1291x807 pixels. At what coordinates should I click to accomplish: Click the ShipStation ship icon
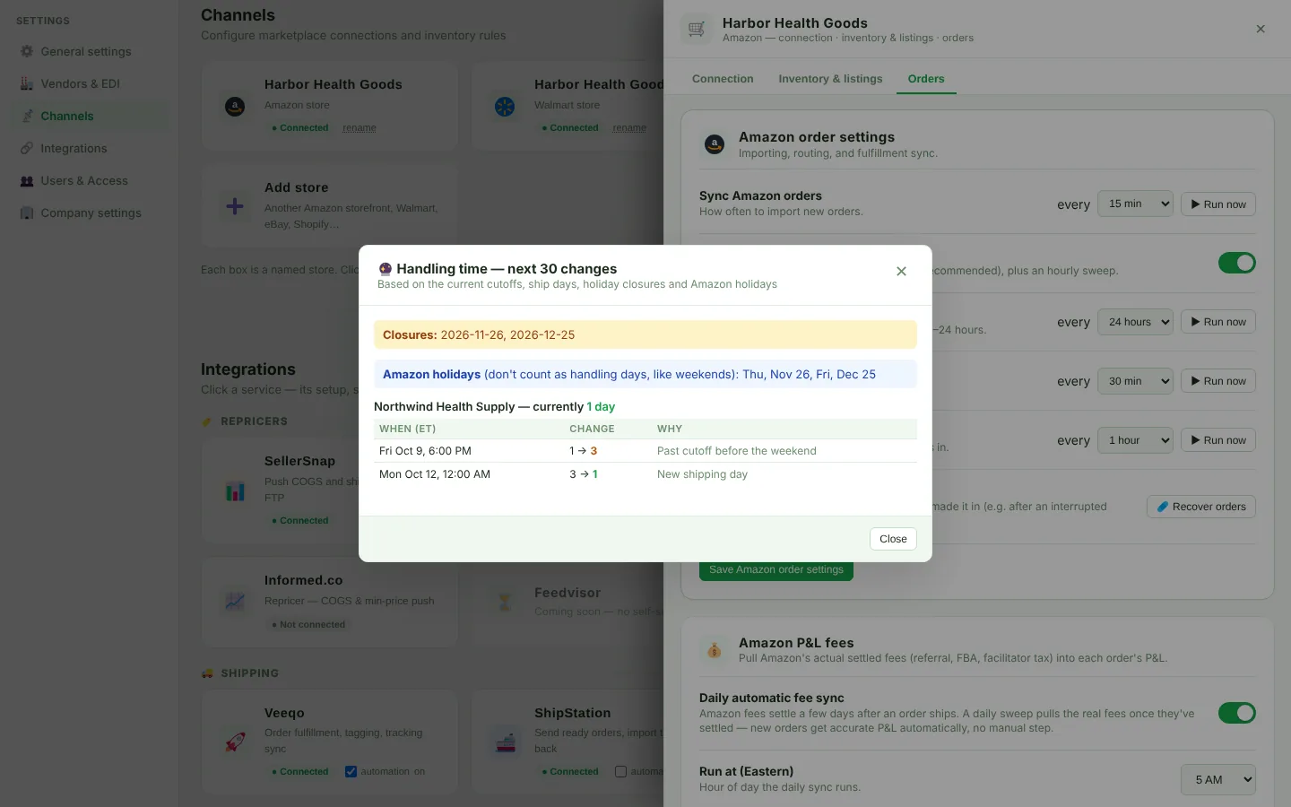(x=506, y=742)
